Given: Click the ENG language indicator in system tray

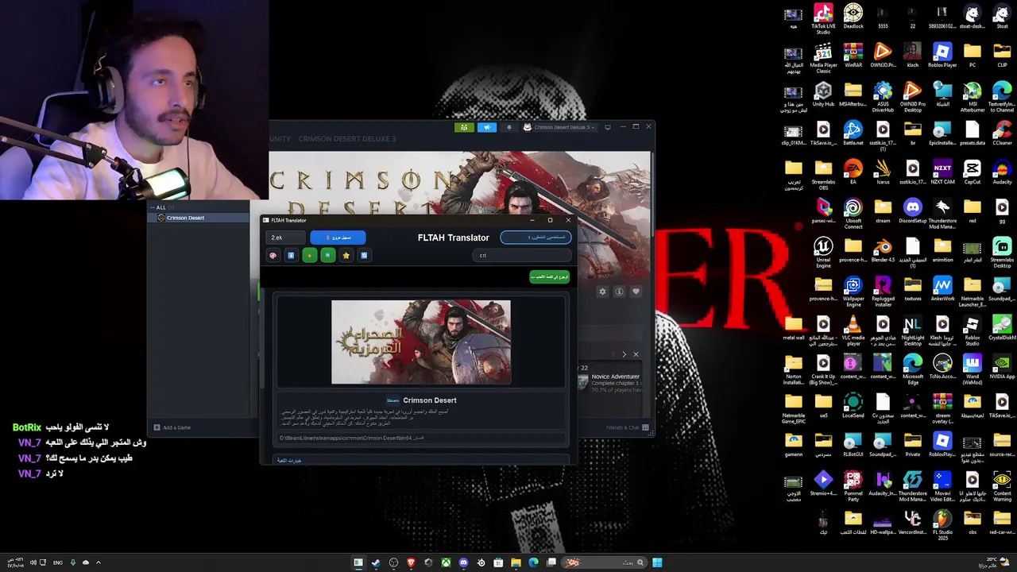Looking at the screenshot, I should point(58,562).
